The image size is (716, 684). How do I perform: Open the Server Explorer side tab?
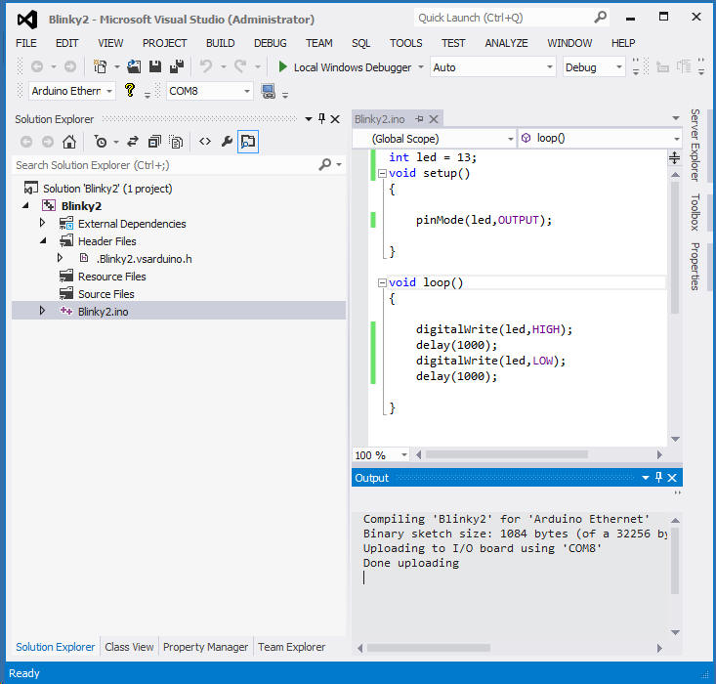pos(695,145)
